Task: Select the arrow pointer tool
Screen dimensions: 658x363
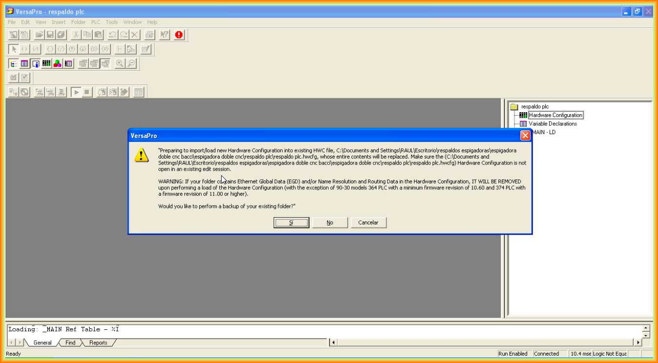Action: coord(14,49)
